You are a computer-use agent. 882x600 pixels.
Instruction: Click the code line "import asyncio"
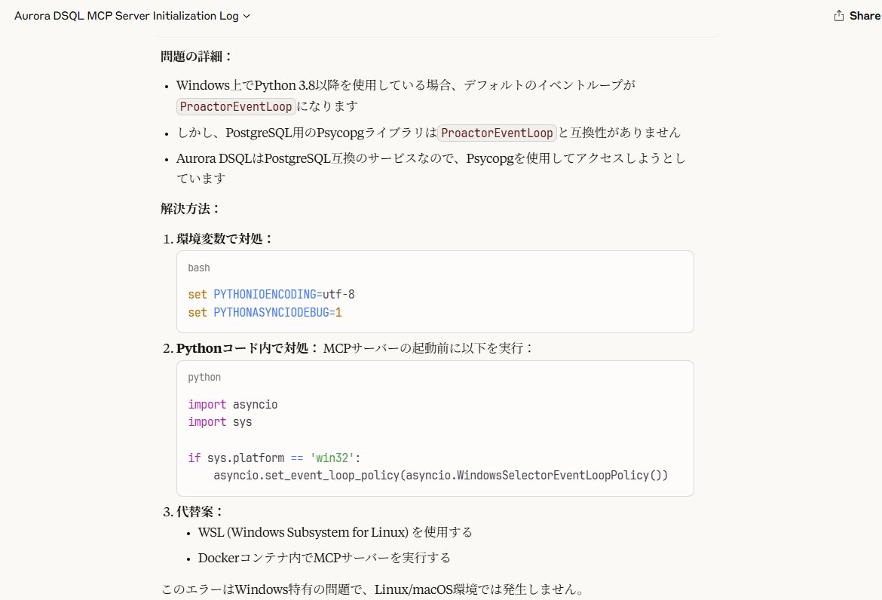[x=233, y=404]
